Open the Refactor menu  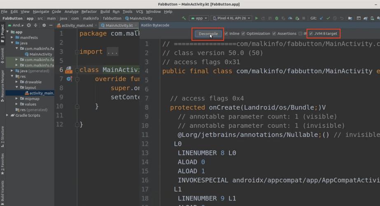(89, 12)
